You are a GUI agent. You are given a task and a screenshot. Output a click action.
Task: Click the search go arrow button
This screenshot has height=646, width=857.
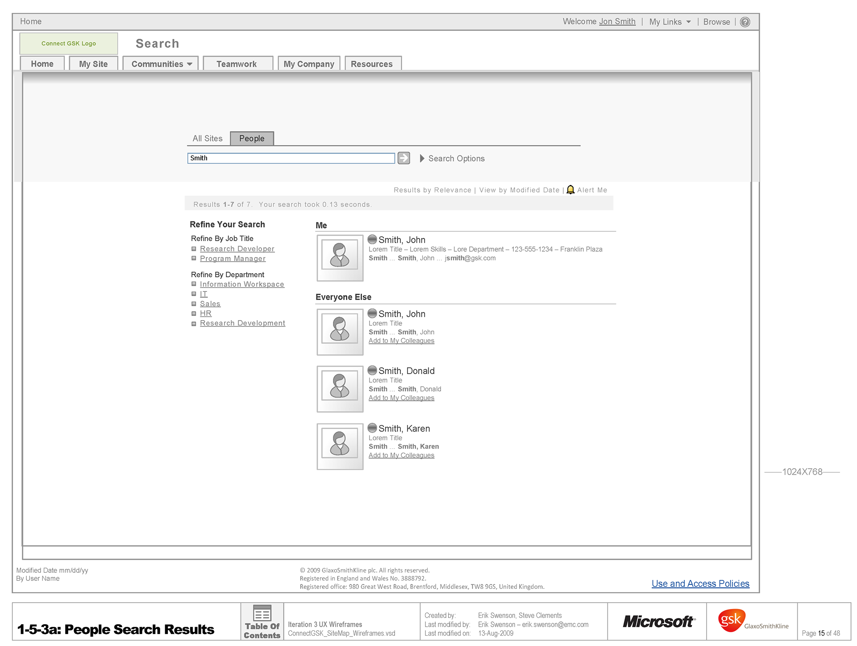pos(404,158)
